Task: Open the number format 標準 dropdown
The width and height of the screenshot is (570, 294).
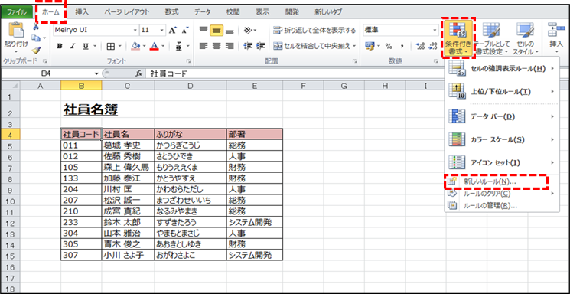Action: 435,30
